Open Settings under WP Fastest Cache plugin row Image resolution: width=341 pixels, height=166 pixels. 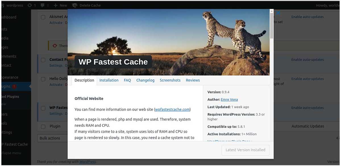click(56, 114)
